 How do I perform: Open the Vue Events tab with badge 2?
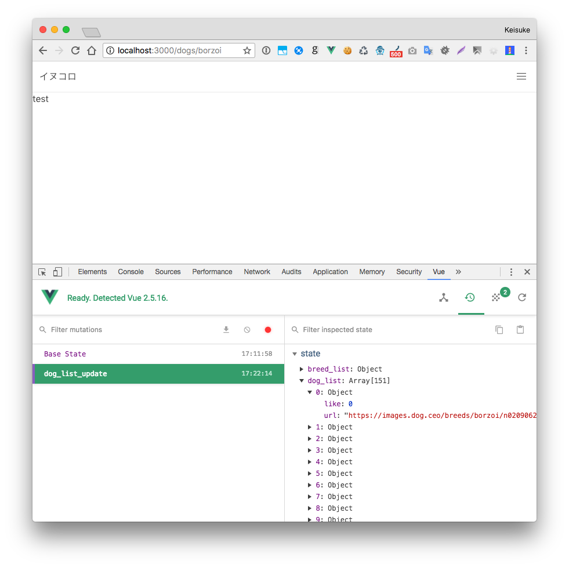pos(496,297)
